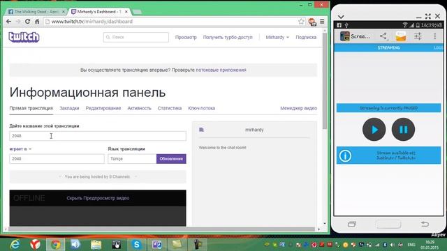Close The Walking Dead browser tab

coord(64,12)
